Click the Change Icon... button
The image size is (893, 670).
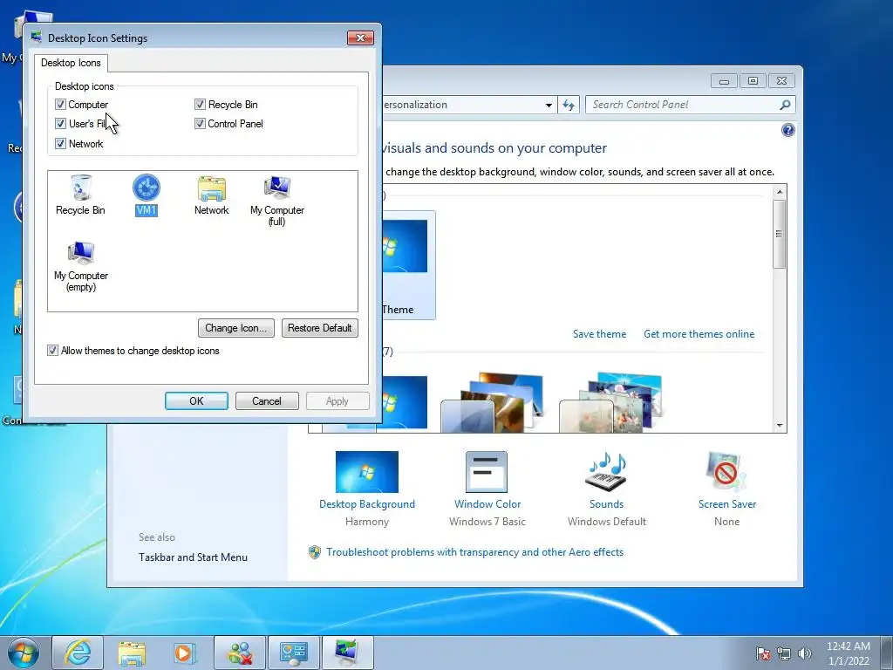[x=235, y=328]
